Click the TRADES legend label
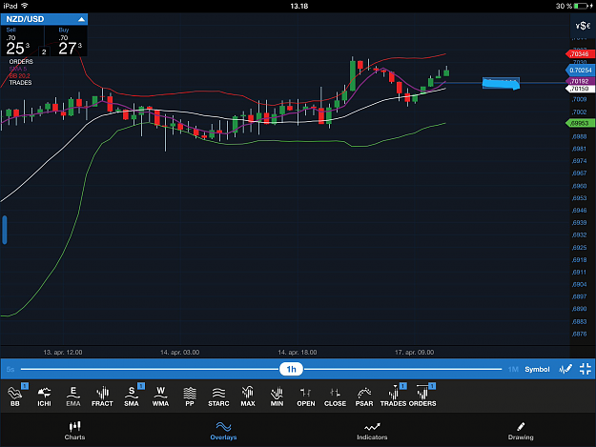 (x=21, y=83)
